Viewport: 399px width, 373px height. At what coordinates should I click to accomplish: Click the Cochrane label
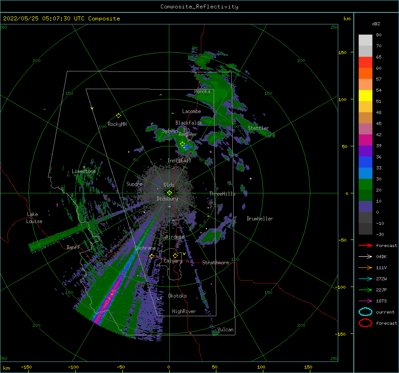[x=145, y=248]
